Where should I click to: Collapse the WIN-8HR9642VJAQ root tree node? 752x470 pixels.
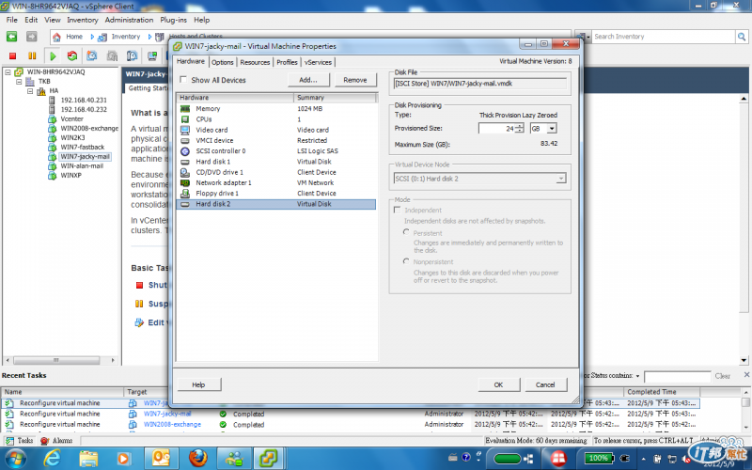(8, 72)
